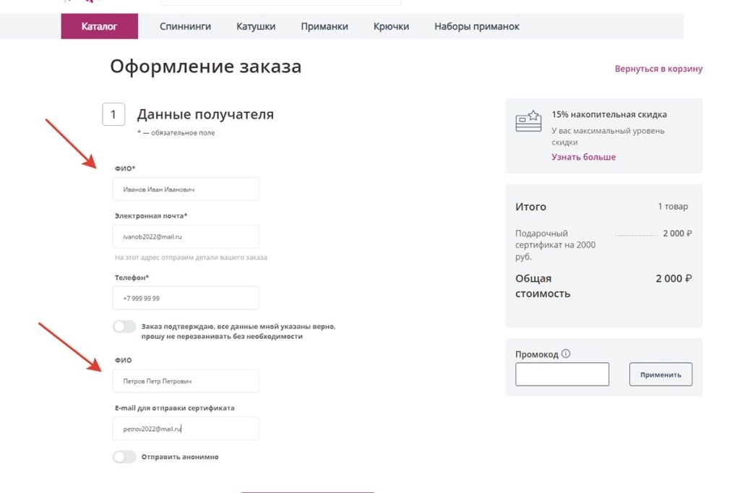Navigate to Наборы приманок

coord(476,27)
